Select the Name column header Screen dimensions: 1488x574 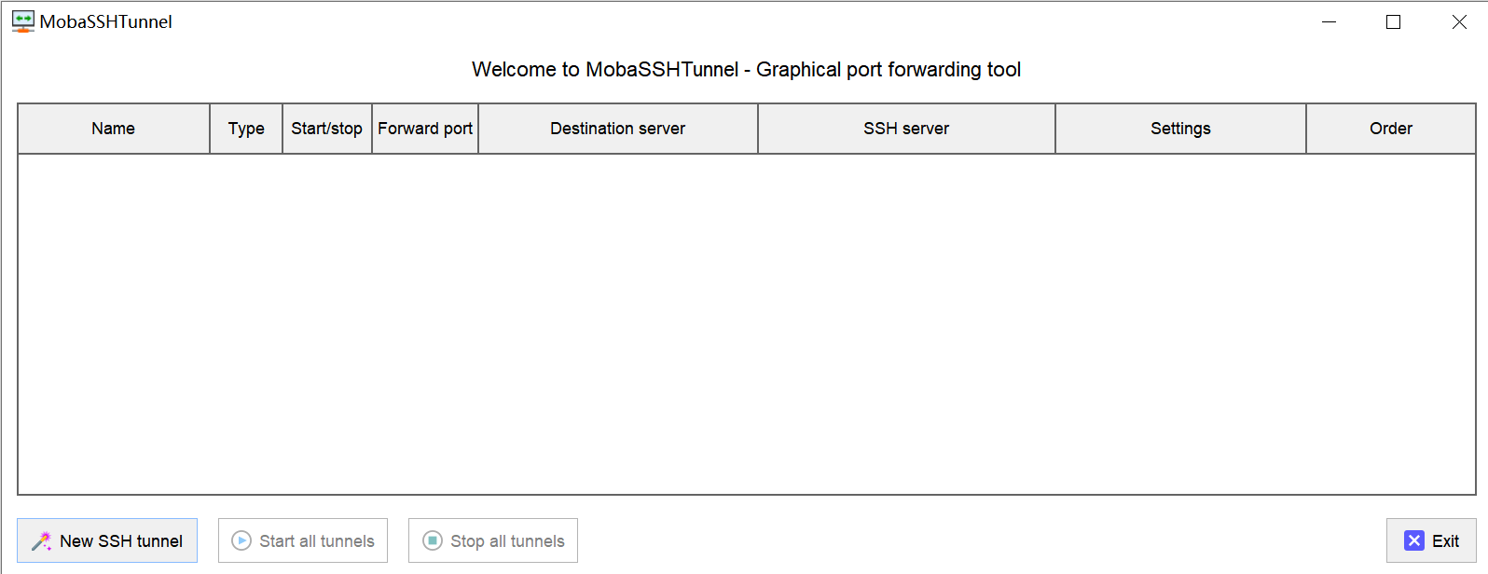tap(114, 129)
